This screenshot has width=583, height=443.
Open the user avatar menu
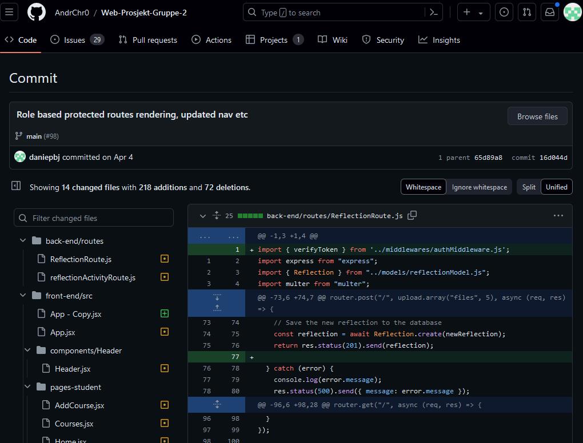(x=573, y=12)
